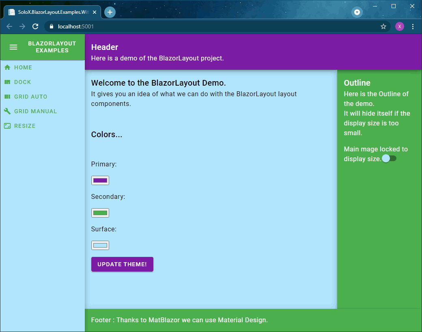
Task: Close the SoloX.BlazorLayout.Examples tab
Action: (95, 12)
